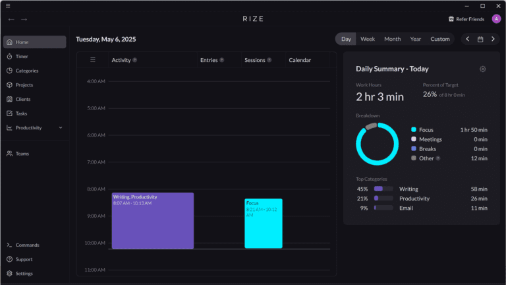Open Commands label in sidebar
The width and height of the screenshot is (506, 285).
coord(28,245)
